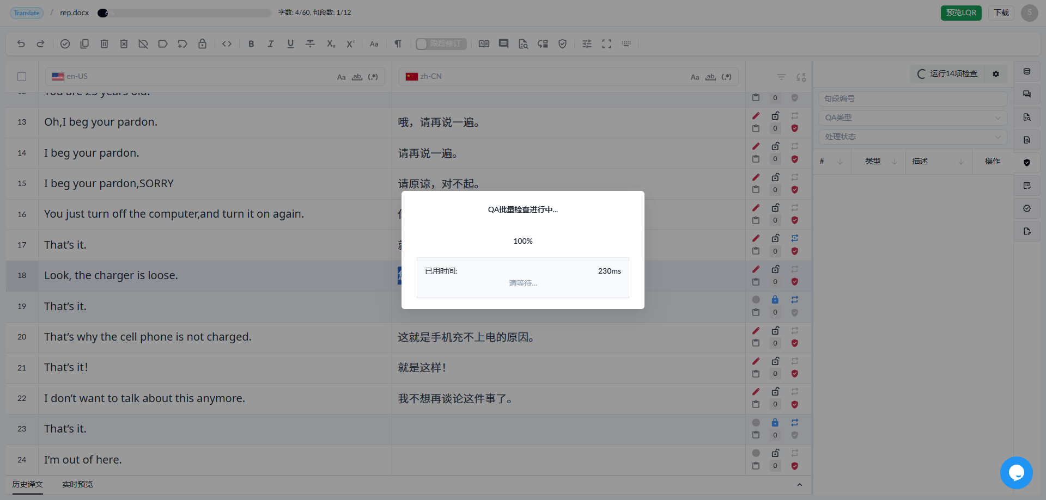Sort by the 描述 column arrow

(x=961, y=162)
